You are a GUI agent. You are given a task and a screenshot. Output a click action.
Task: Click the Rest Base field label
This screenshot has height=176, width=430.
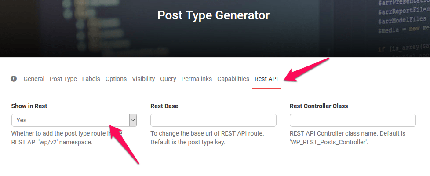(x=164, y=106)
